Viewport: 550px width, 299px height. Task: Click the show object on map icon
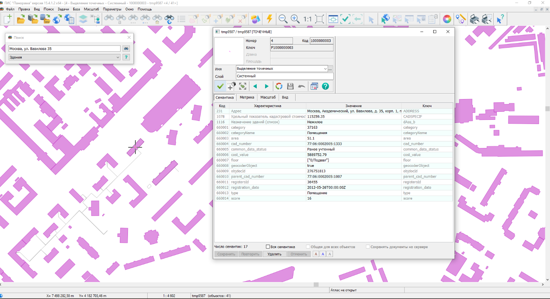point(242,86)
